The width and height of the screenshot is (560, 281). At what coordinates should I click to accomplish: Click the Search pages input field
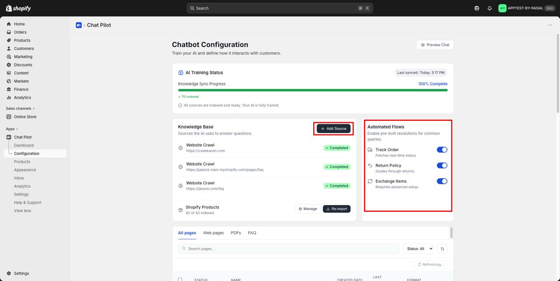point(289,249)
